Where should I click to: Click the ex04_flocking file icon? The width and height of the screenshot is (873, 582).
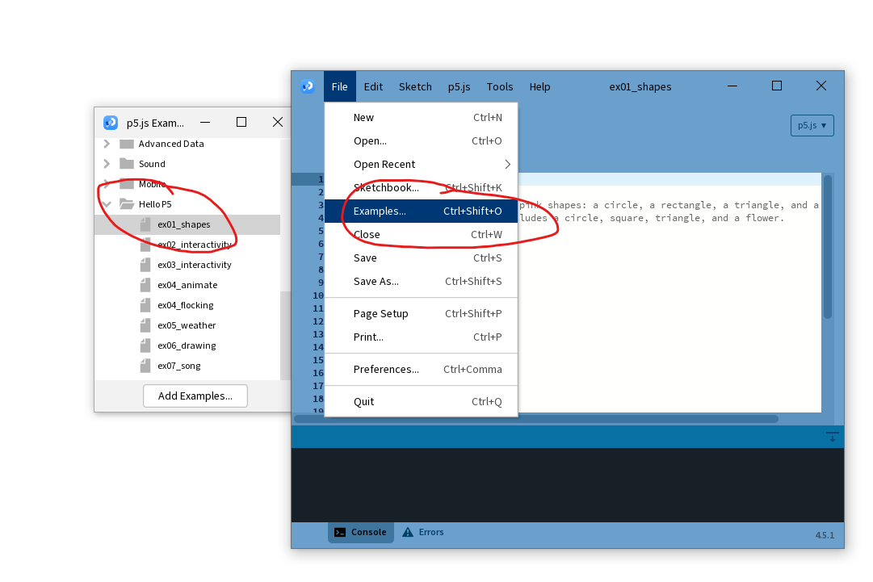click(x=145, y=305)
